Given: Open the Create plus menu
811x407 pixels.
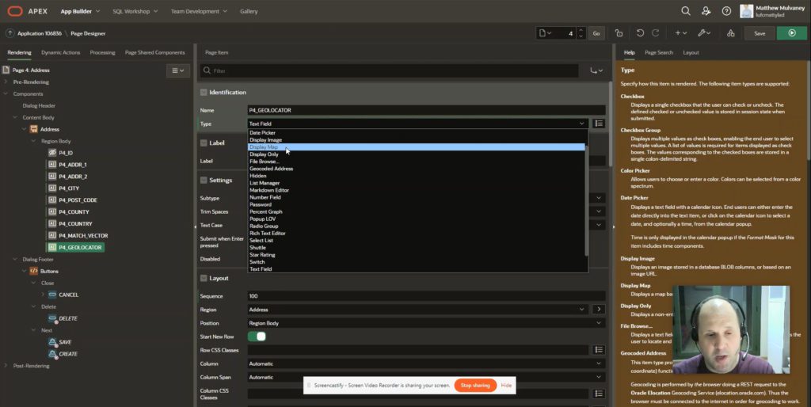Looking at the screenshot, I should point(680,33).
